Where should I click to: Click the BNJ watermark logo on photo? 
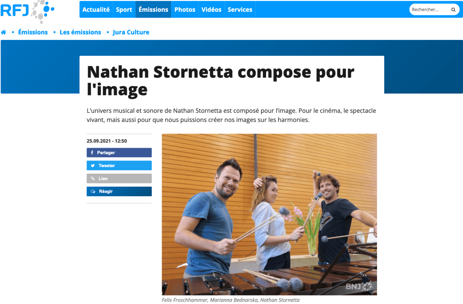point(359,286)
